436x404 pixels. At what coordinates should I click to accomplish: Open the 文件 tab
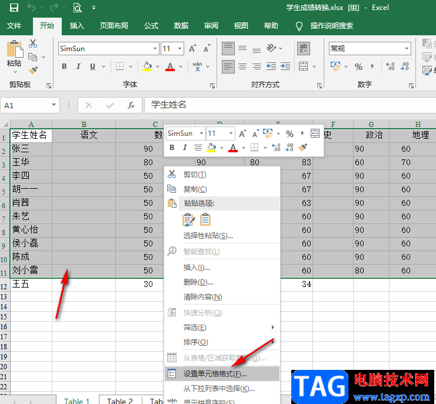(x=14, y=25)
